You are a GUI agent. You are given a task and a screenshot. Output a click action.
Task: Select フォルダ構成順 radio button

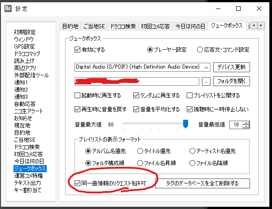click(88, 163)
